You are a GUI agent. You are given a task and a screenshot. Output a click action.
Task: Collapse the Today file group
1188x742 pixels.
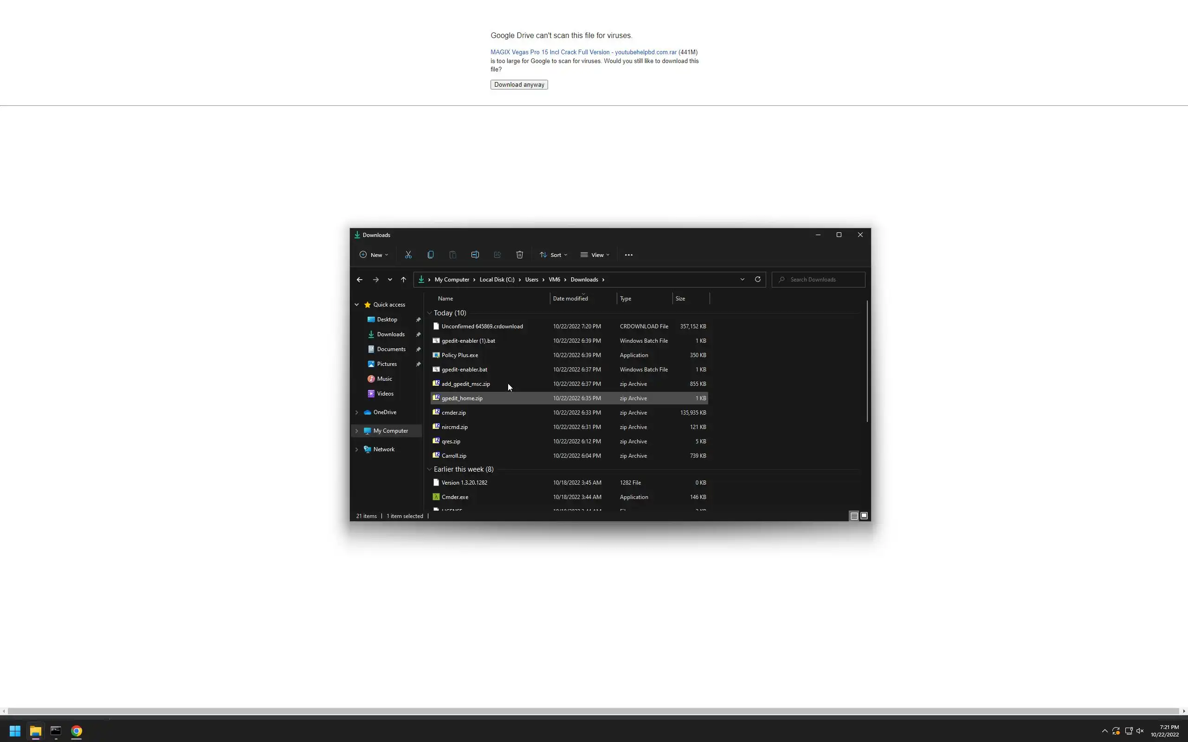pos(430,313)
